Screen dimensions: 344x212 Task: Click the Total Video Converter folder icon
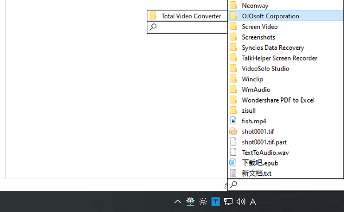[153, 16]
